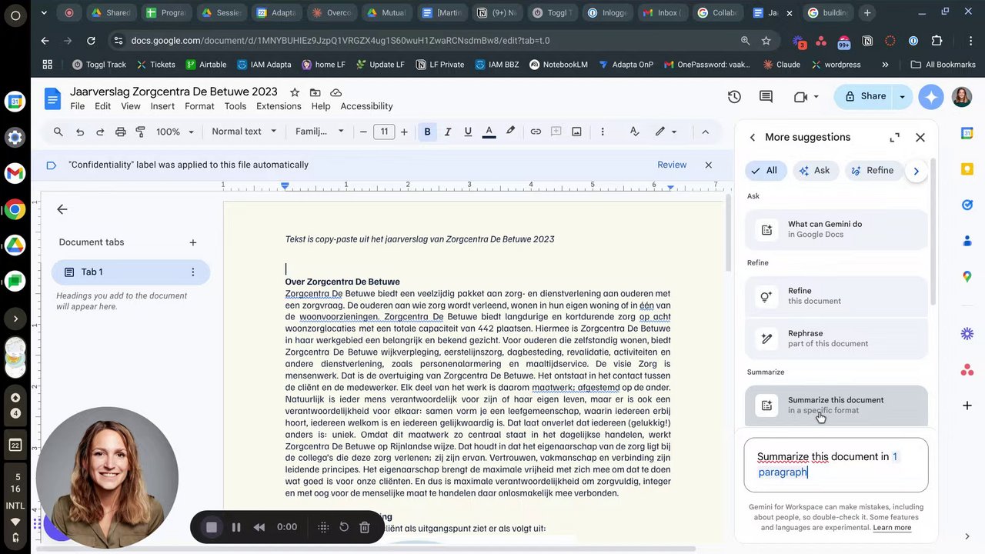Star the Jaarverslag document
This screenshot has width=985, height=554.
coord(294,92)
